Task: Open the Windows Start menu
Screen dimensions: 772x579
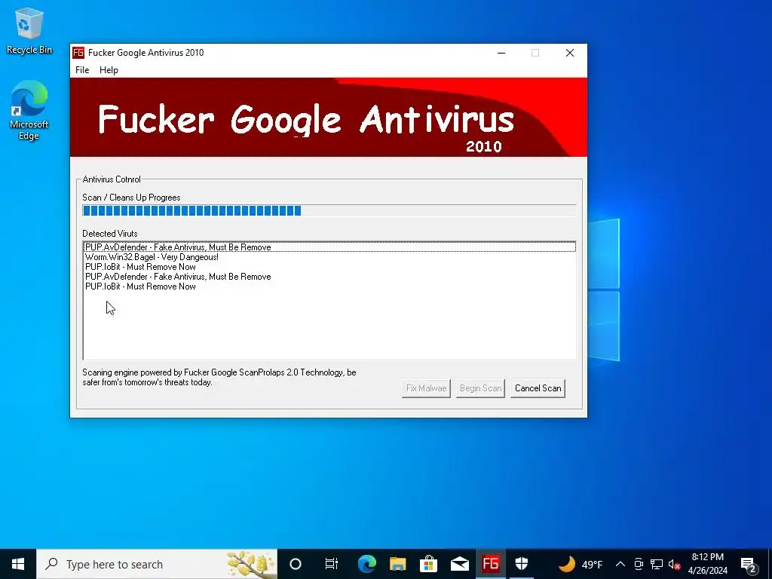Action: (x=18, y=564)
